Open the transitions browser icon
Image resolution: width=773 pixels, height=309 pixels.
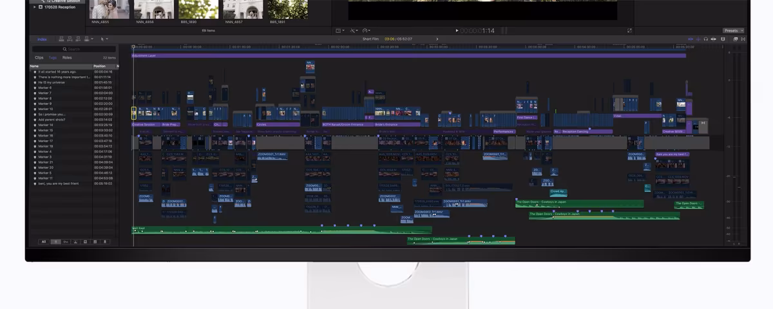743,39
